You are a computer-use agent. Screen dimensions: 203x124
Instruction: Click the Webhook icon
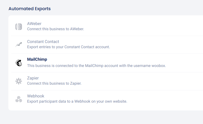point(19,99)
